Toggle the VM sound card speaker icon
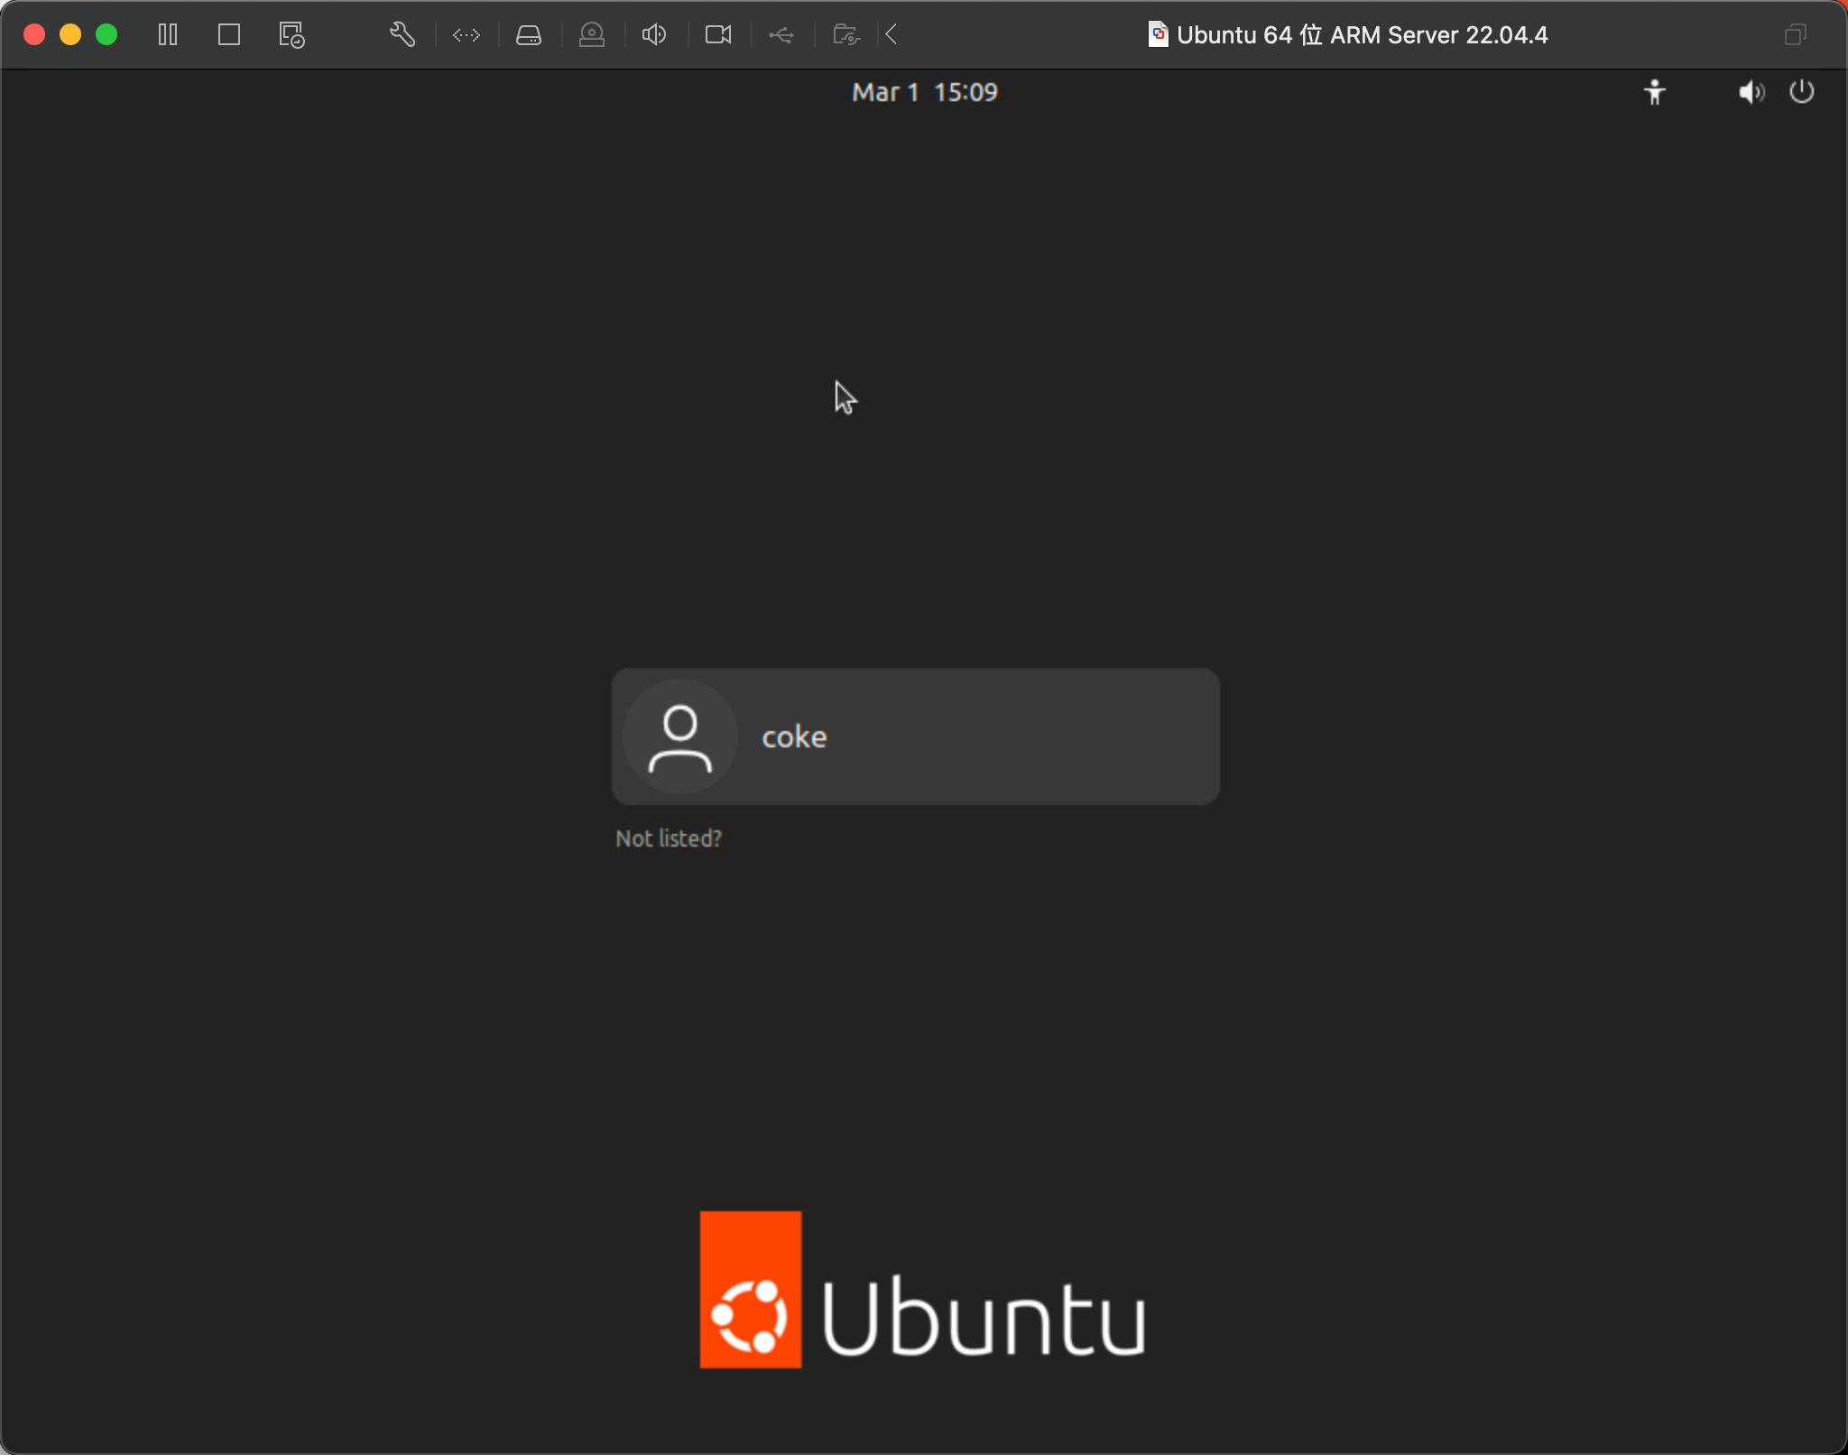 pyautogui.click(x=654, y=35)
